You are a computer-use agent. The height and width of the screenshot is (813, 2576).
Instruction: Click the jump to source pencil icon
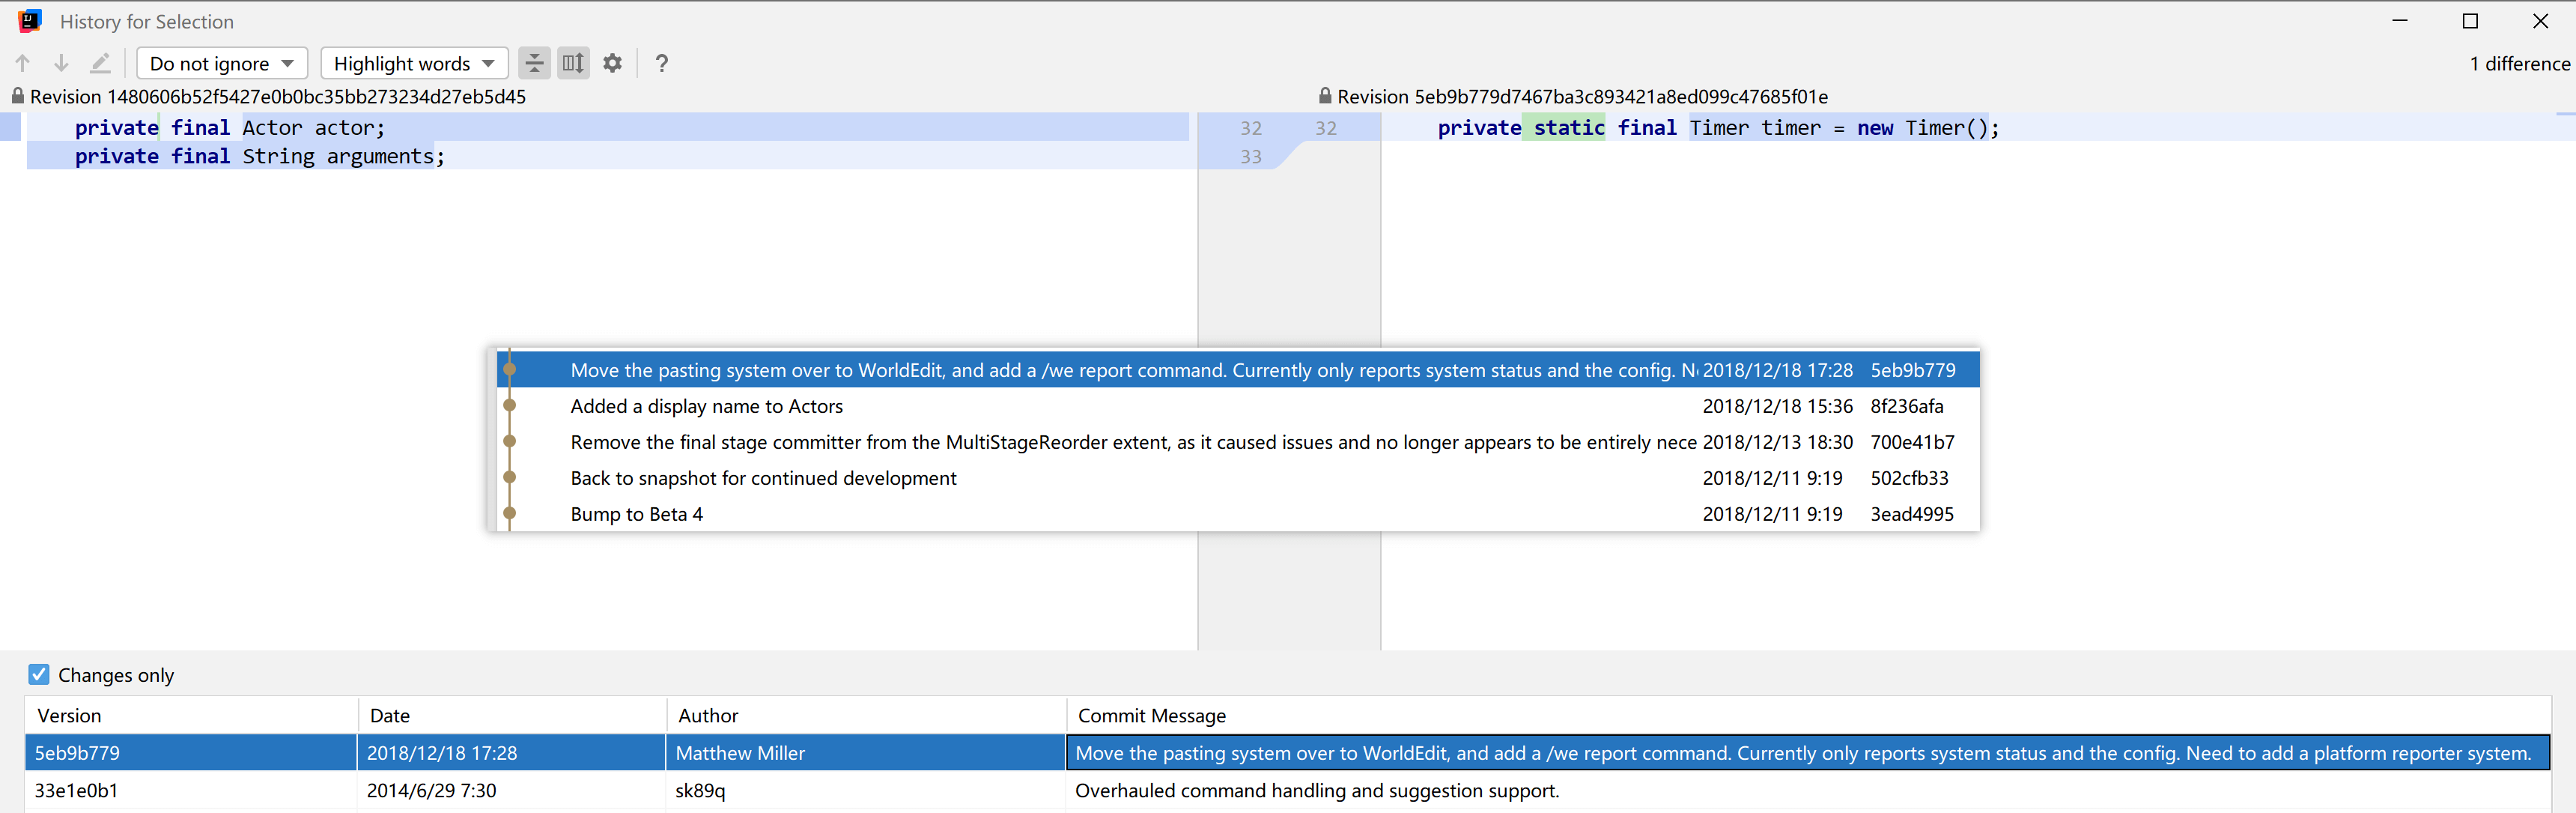tap(100, 63)
